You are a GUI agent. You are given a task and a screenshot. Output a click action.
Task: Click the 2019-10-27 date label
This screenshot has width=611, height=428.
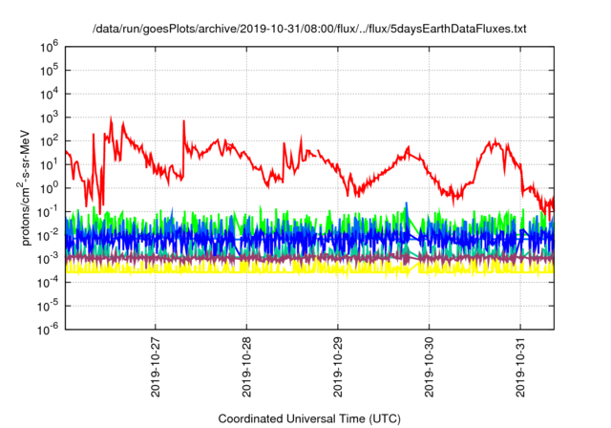pyautogui.click(x=156, y=367)
